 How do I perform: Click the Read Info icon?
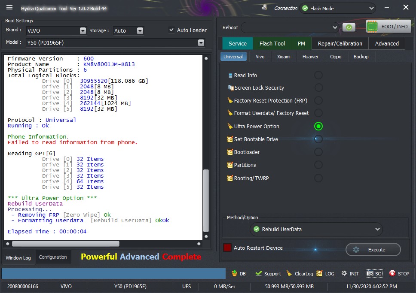(x=230, y=76)
